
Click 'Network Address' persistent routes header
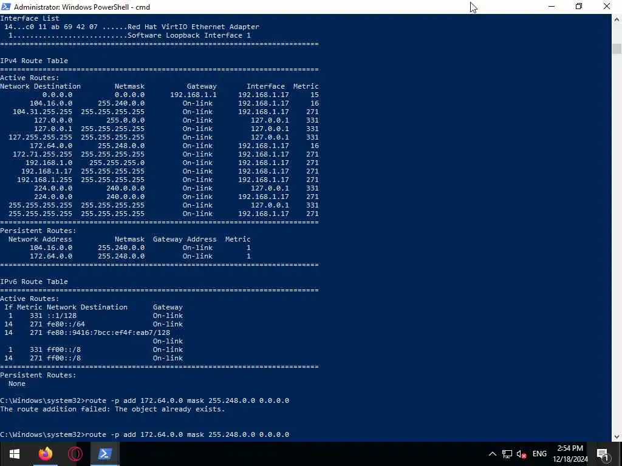point(41,239)
